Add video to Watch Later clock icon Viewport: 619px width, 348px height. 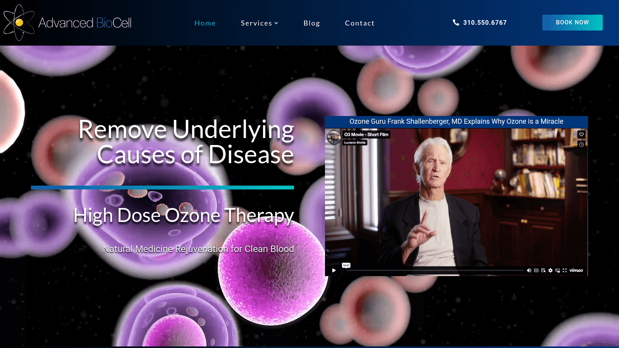(x=581, y=145)
